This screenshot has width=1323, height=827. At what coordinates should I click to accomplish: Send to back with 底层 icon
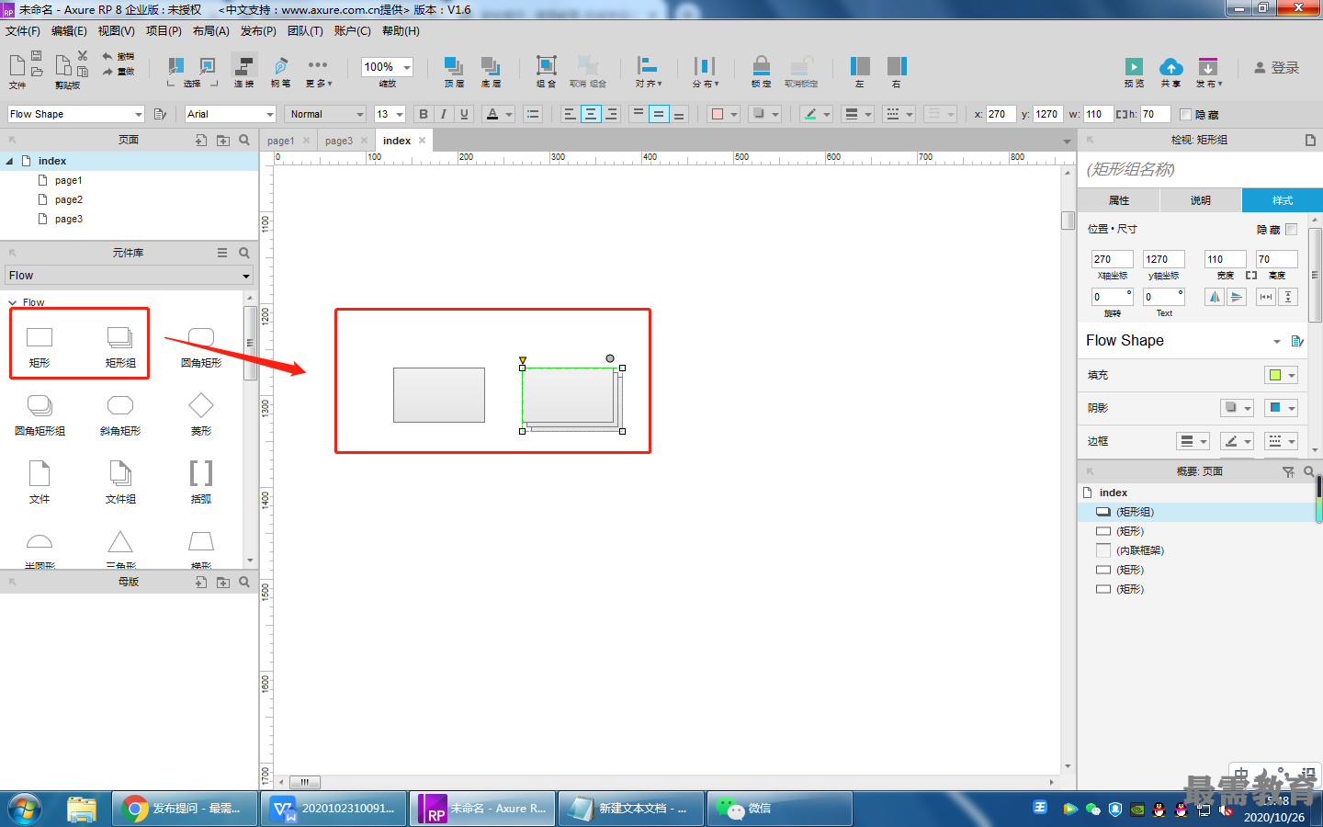491,66
